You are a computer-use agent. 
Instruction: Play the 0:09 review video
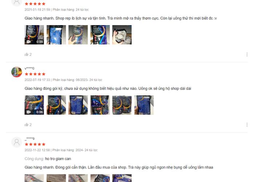(34, 35)
